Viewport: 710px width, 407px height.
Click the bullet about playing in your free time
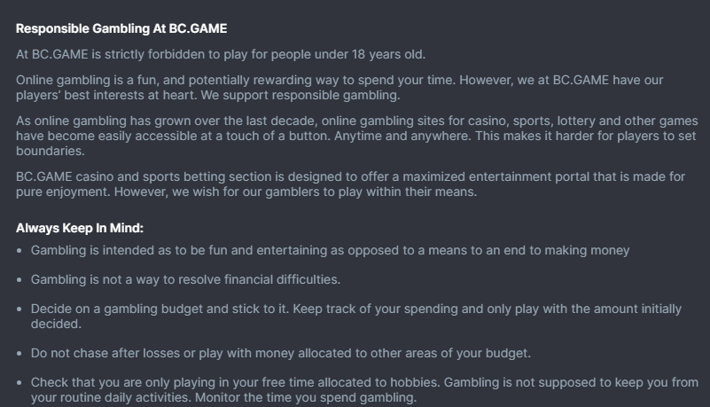click(x=364, y=390)
